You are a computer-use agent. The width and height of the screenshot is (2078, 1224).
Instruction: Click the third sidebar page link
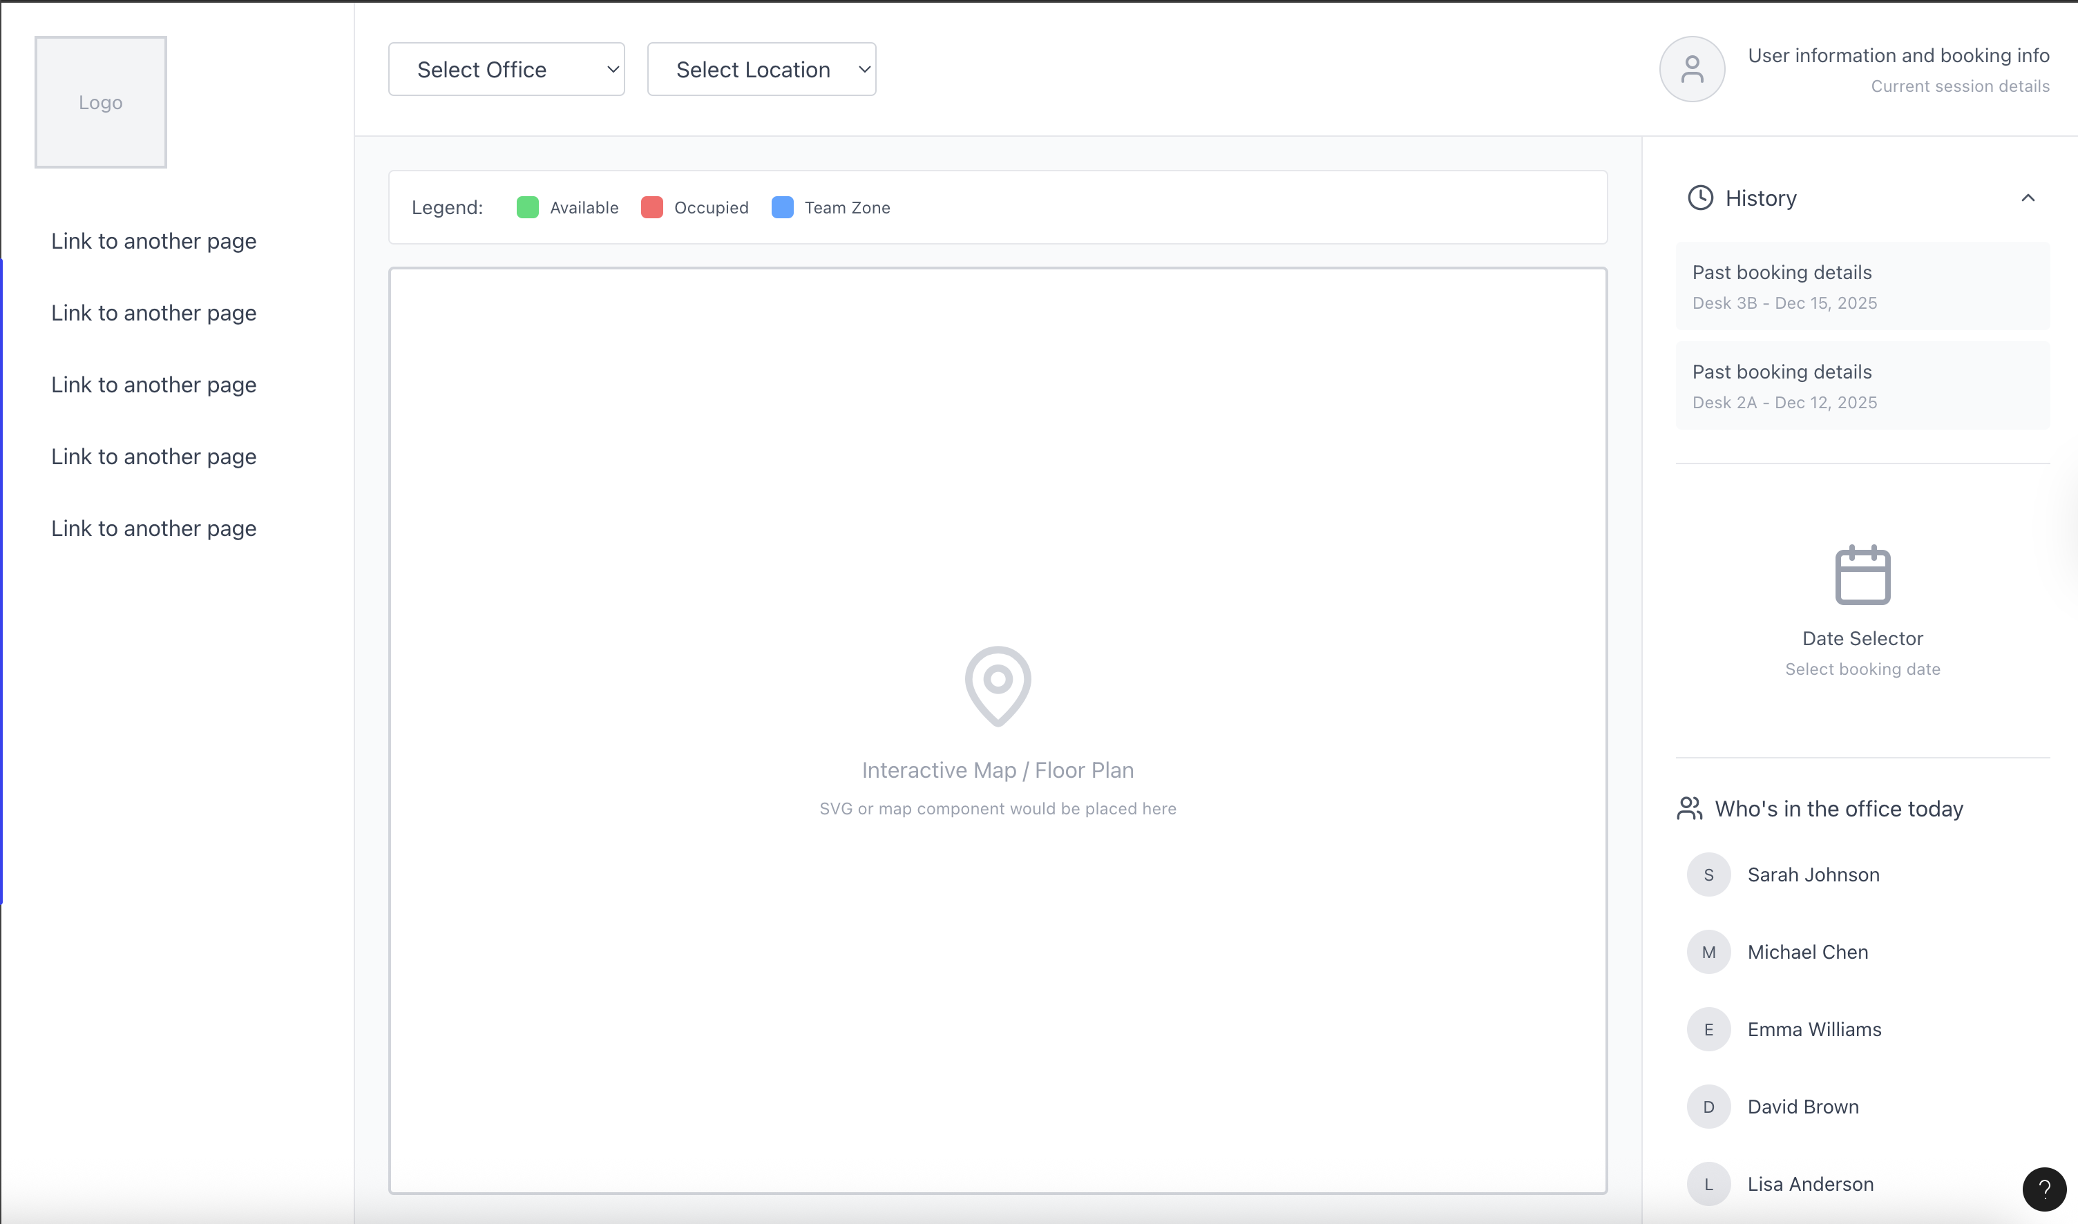[x=153, y=384]
